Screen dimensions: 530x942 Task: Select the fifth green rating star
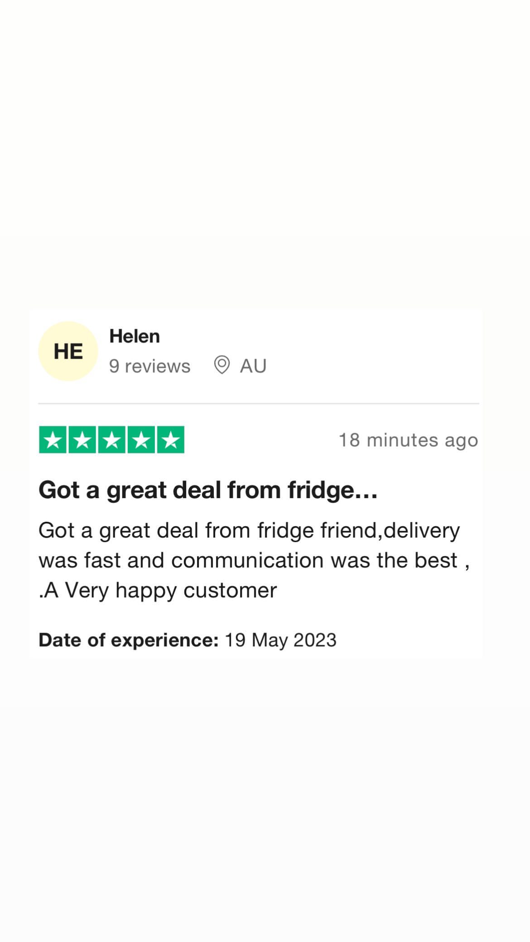pyautogui.click(x=171, y=440)
